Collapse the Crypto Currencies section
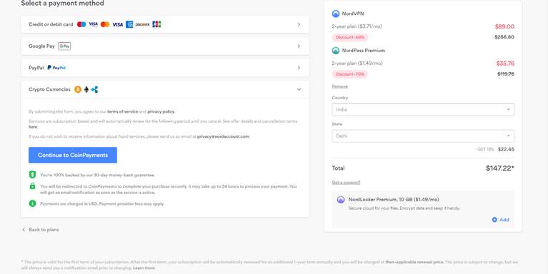This screenshot has height=274, width=548. [165, 89]
